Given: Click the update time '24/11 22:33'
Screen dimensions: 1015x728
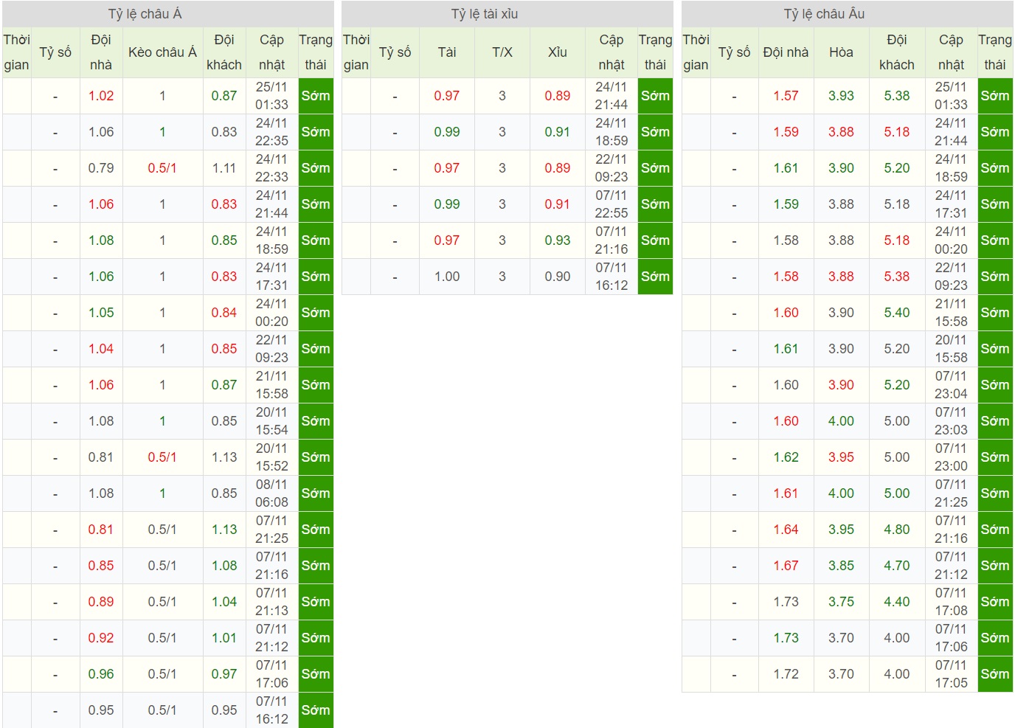Looking at the screenshot, I should [271, 168].
